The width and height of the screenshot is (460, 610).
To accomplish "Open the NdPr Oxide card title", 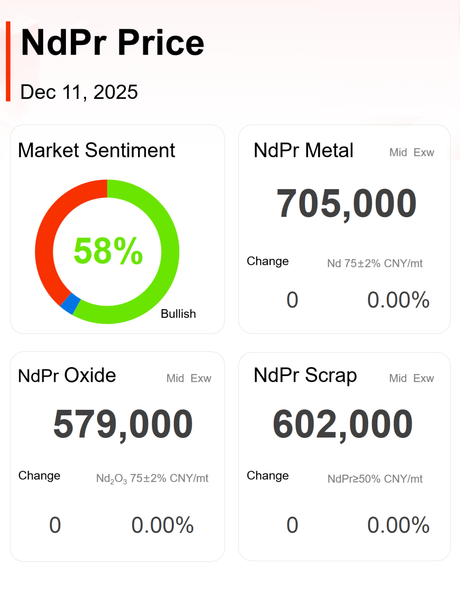I will click(67, 376).
